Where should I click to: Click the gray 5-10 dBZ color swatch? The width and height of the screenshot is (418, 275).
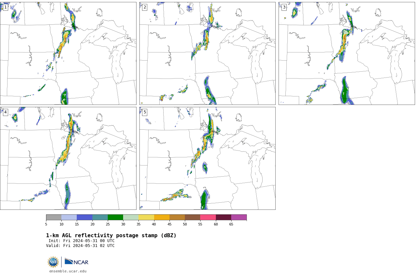[54, 217]
